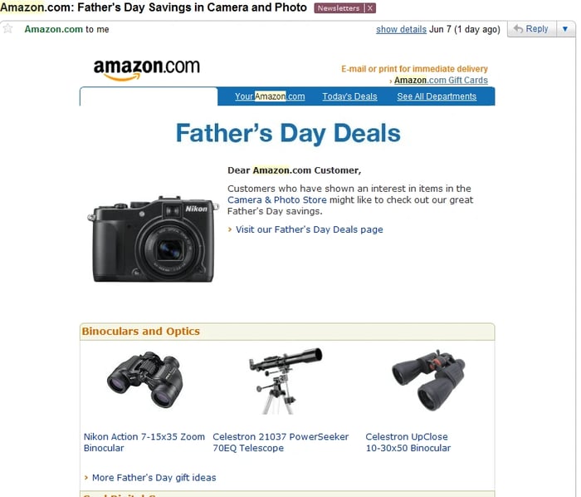Click the Nikon Action binocular image
Image resolution: width=581 pixels, height=497 pixels.
pos(144,380)
